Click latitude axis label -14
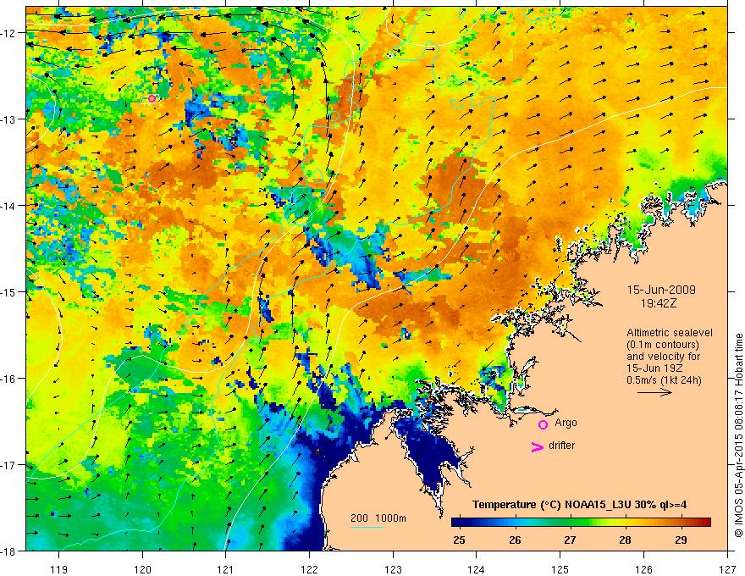 pos(10,206)
